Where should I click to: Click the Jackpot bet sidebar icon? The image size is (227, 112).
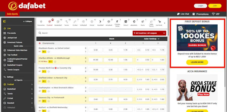pos(5,38)
